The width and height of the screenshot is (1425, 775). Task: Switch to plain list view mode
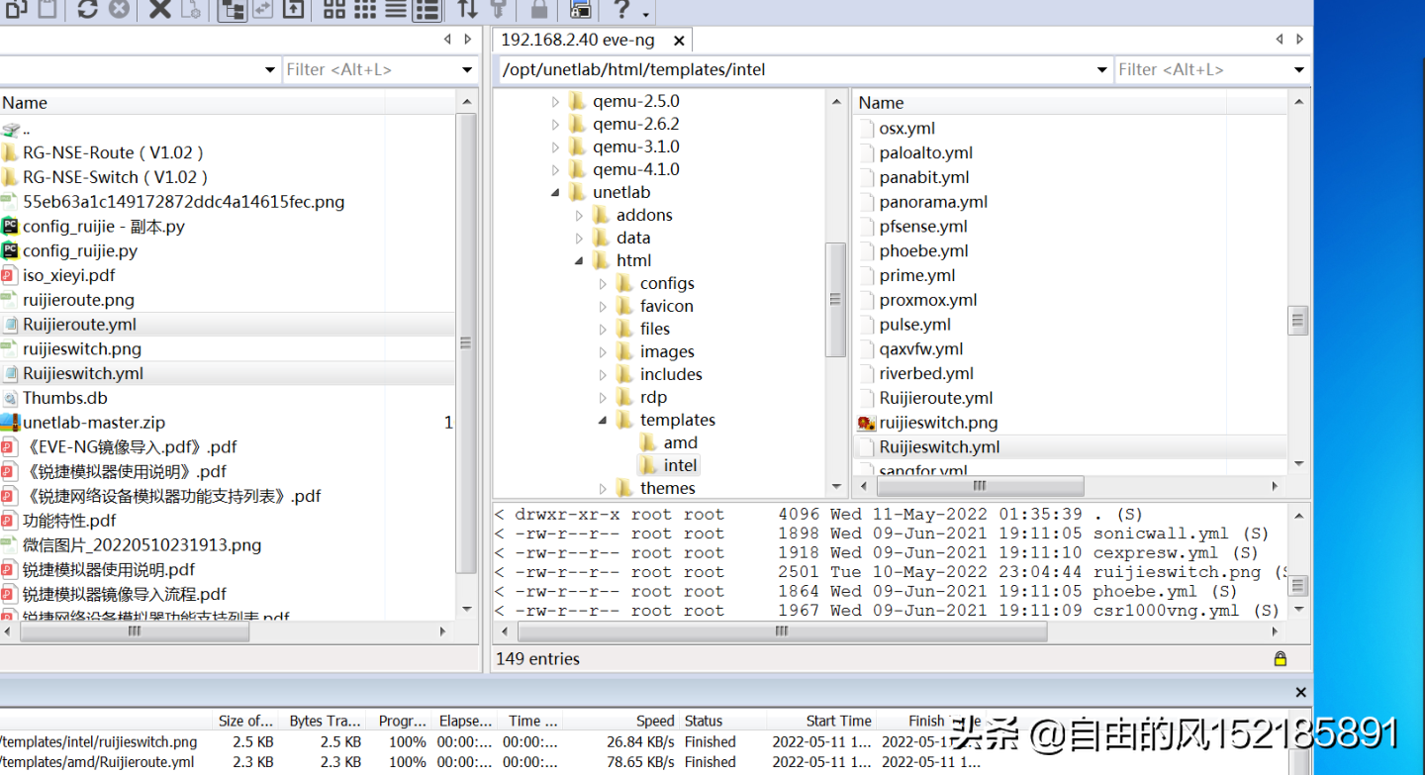click(x=396, y=9)
